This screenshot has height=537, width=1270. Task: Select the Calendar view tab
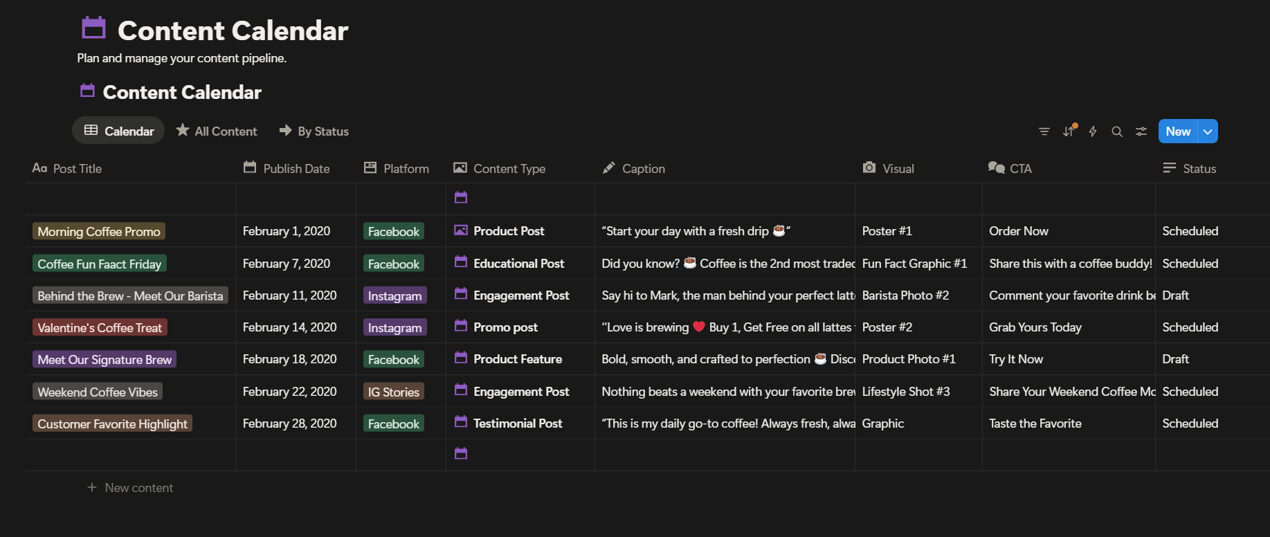pyautogui.click(x=119, y=131)
